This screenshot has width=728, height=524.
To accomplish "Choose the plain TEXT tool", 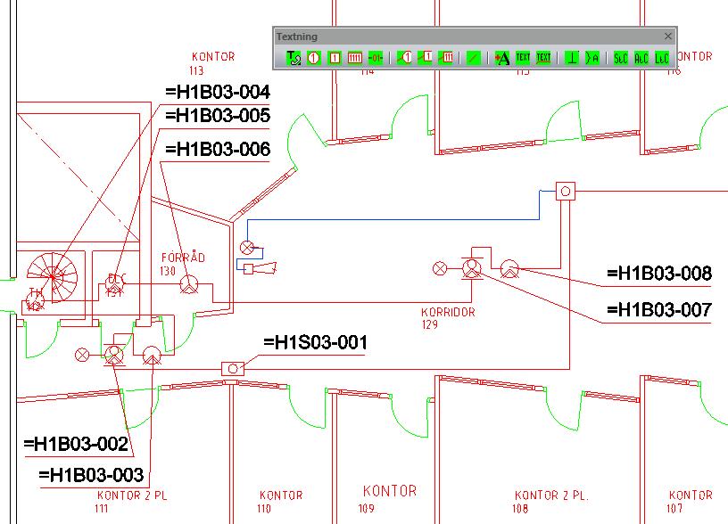I will point(523,58).
